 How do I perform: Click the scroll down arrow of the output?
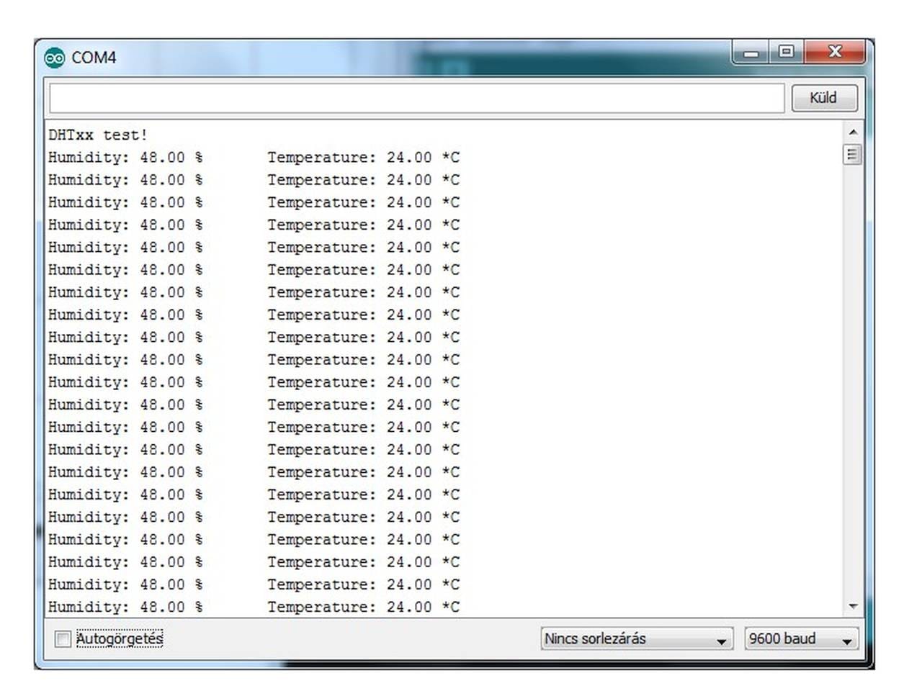point(853,607)
